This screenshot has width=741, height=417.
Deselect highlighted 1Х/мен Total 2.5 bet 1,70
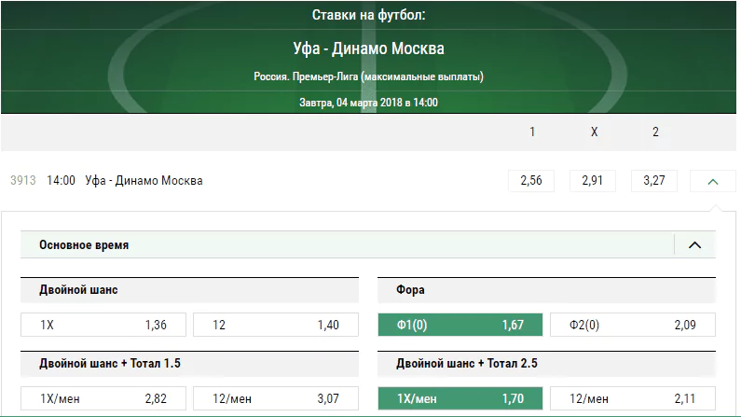click(460, 398)
